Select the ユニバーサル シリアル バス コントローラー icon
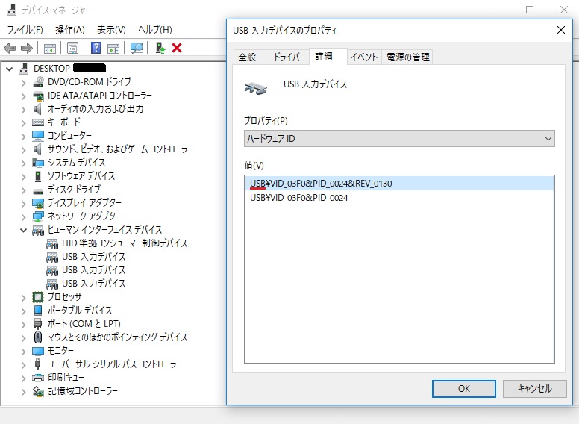Viewport: 579px width, 424px height. click(x=37, y=364)
